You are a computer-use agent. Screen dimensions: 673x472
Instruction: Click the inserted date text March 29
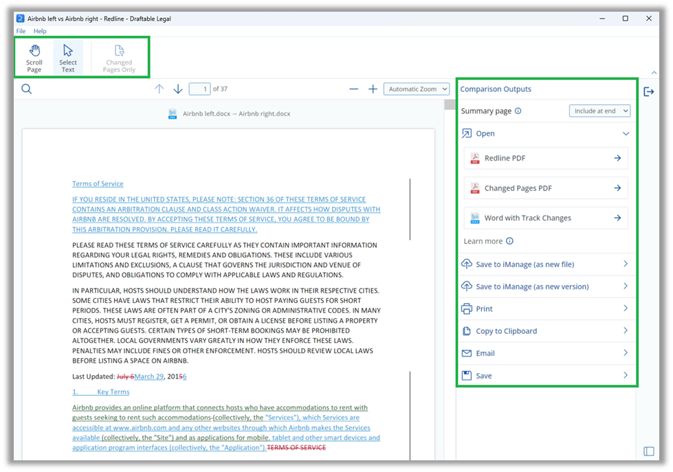pyautogui.click(x=149, y=377)
